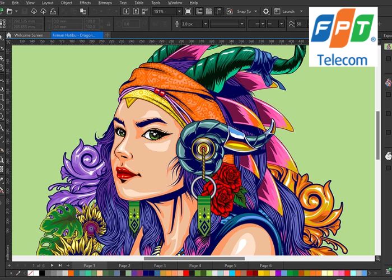The width and height of the screenshot is (392, 280).
Task: Open Options via the gear icon
Action: click(x=266, y=11)
